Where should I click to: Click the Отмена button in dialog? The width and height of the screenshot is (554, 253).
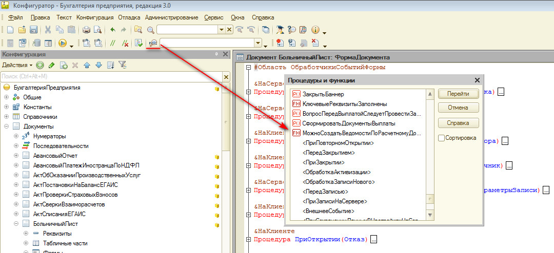pos(458,108)
